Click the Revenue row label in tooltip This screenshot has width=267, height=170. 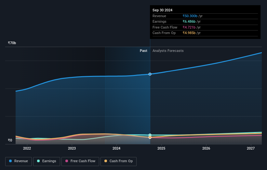[159, 16]
